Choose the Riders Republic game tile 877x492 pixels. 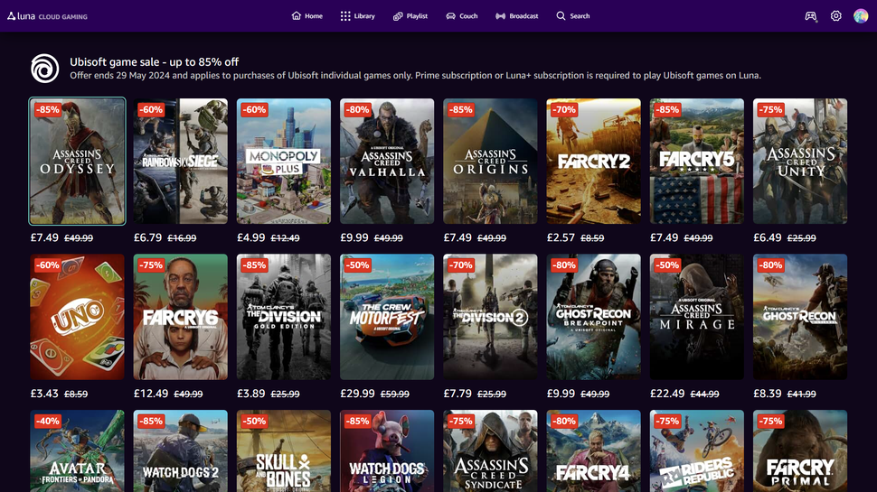(697, 451)
